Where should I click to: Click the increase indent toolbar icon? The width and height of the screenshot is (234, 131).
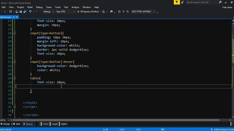(x=127, y=12)
